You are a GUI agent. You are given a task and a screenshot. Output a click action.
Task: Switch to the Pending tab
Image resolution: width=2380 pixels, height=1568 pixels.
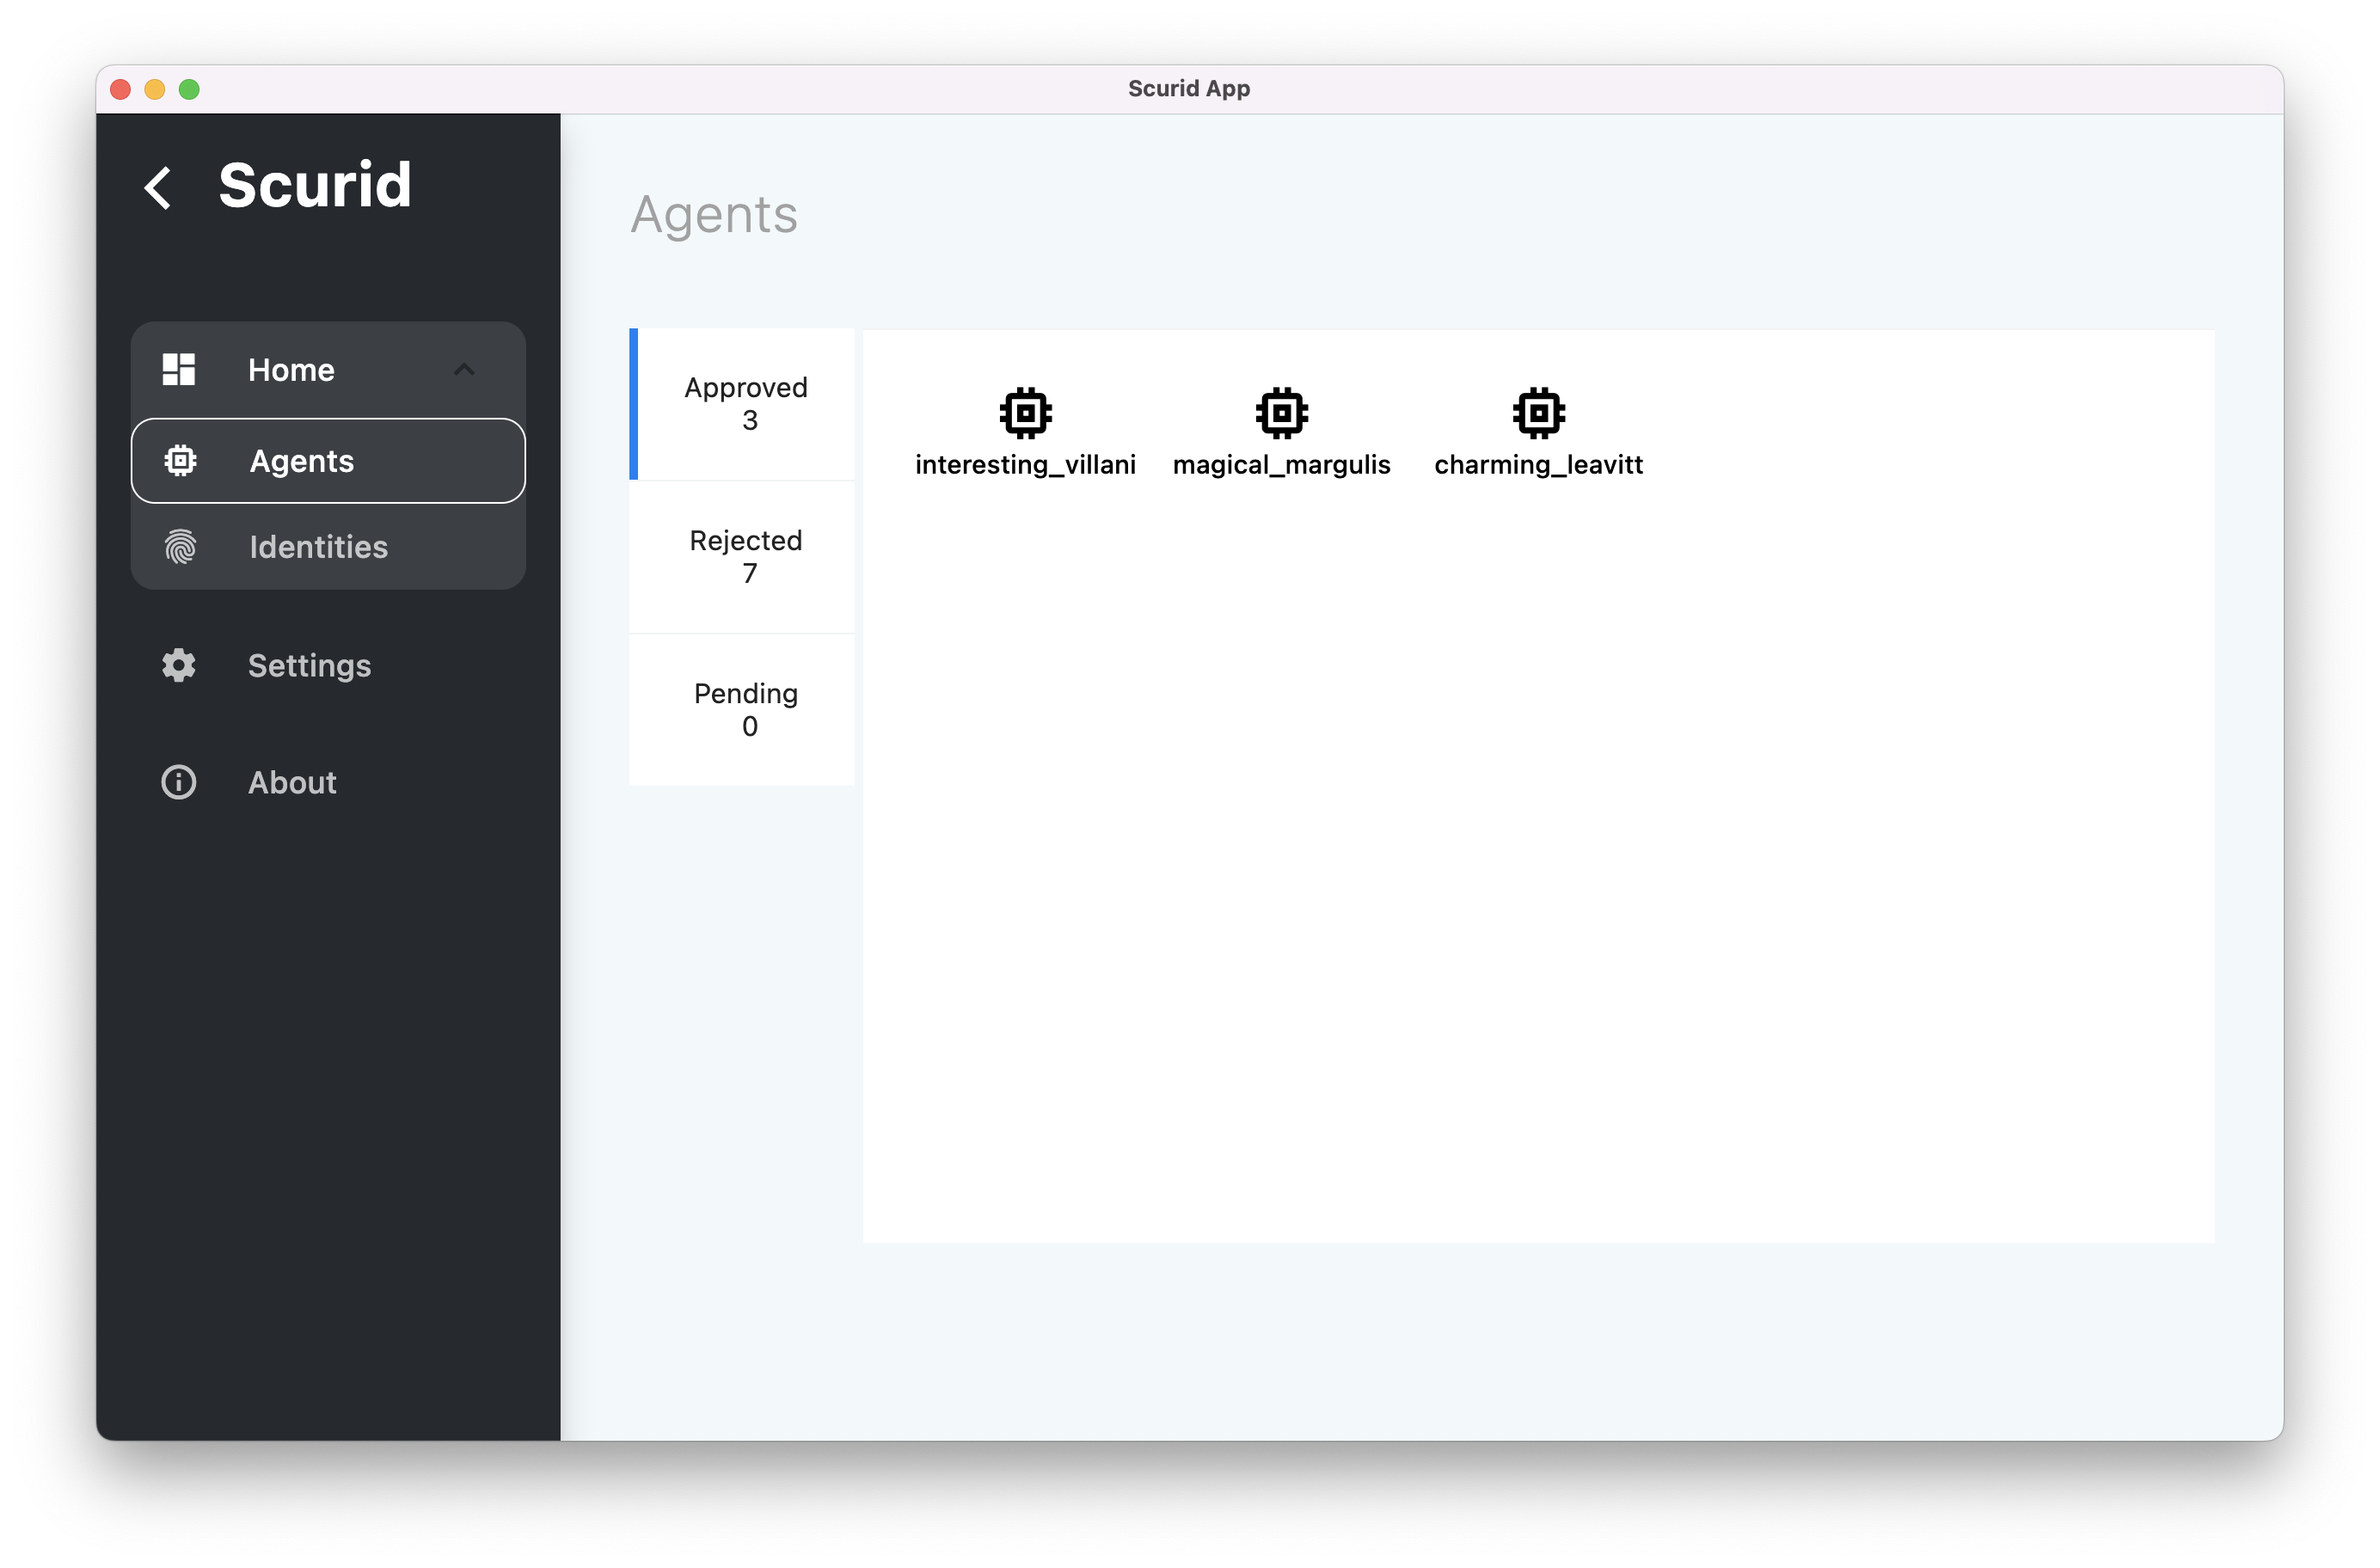[x=742, y=710]
